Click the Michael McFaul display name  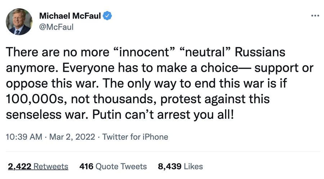pyautogui.click(x=70, y=16)
